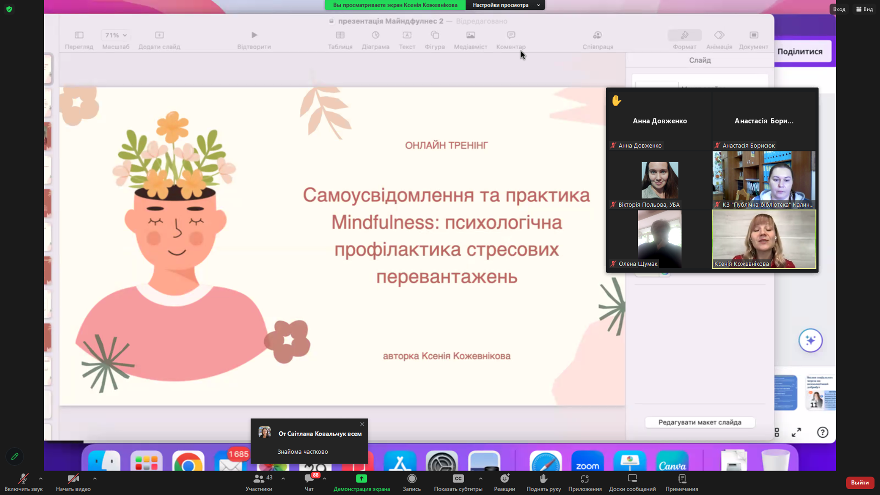Select the public library participant video tile
The width and height of the screenshot is (880, 495).
pos(764,180)
